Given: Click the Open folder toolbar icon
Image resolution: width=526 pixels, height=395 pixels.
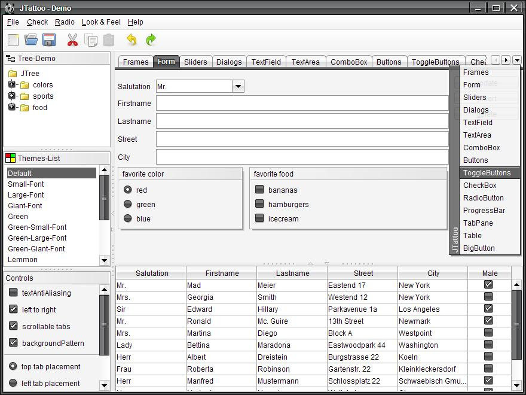Looking at the screenshot, I should pyautogui.click(x=31, y=40).
